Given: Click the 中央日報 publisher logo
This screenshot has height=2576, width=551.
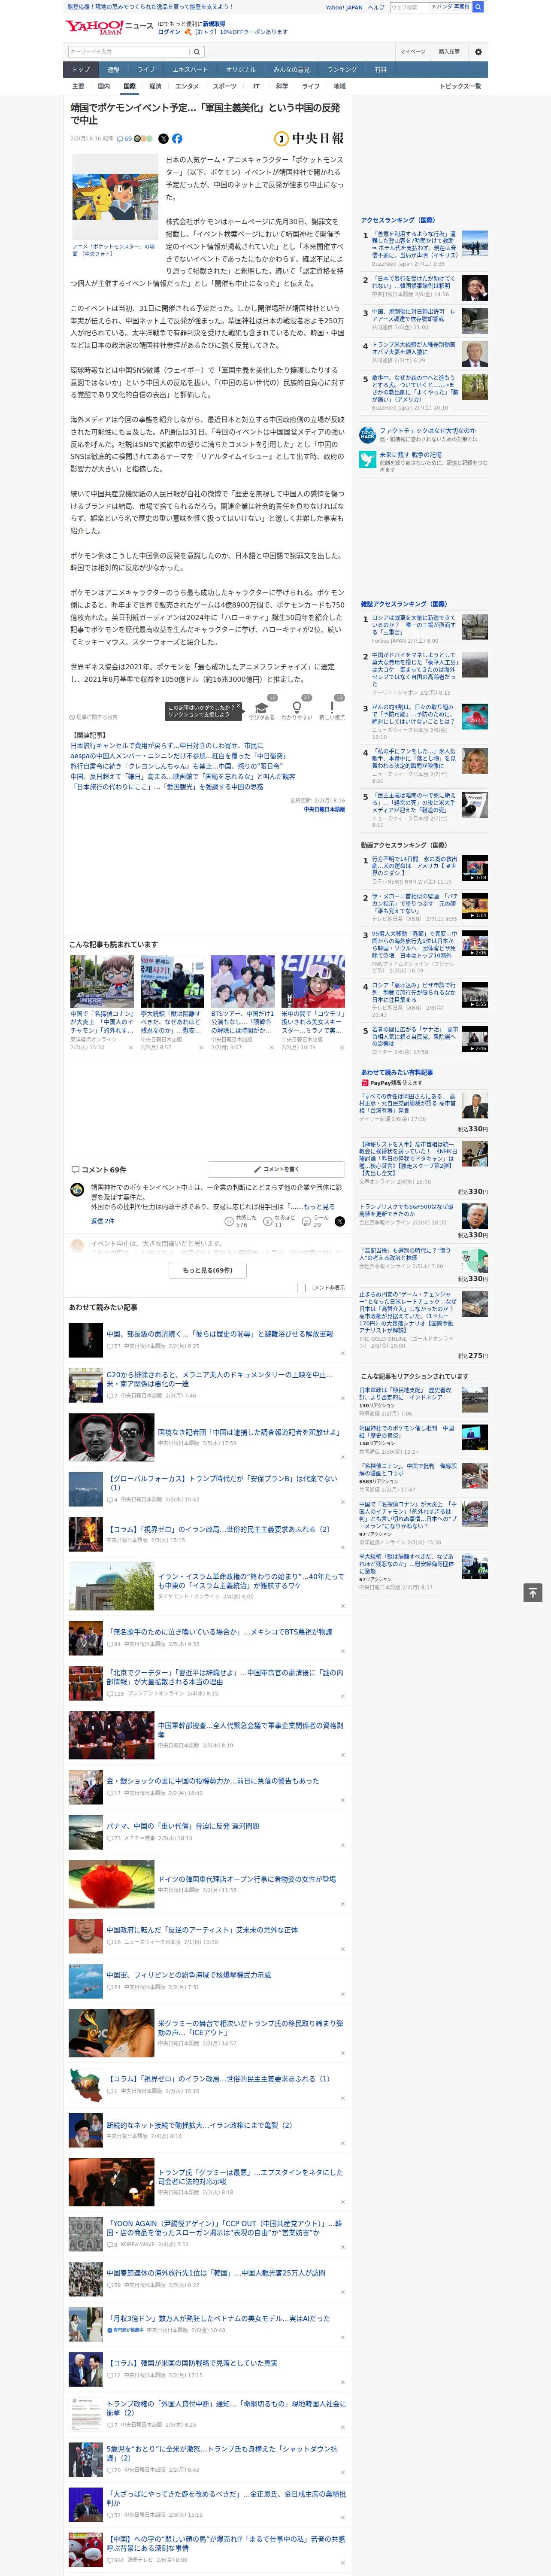Looking at the screenshot, I should [x=309, y=139].
